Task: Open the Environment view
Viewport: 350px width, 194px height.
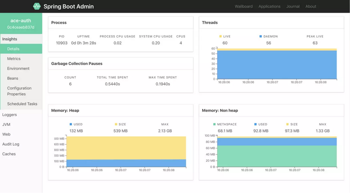Action: click(x=21, y=68)
